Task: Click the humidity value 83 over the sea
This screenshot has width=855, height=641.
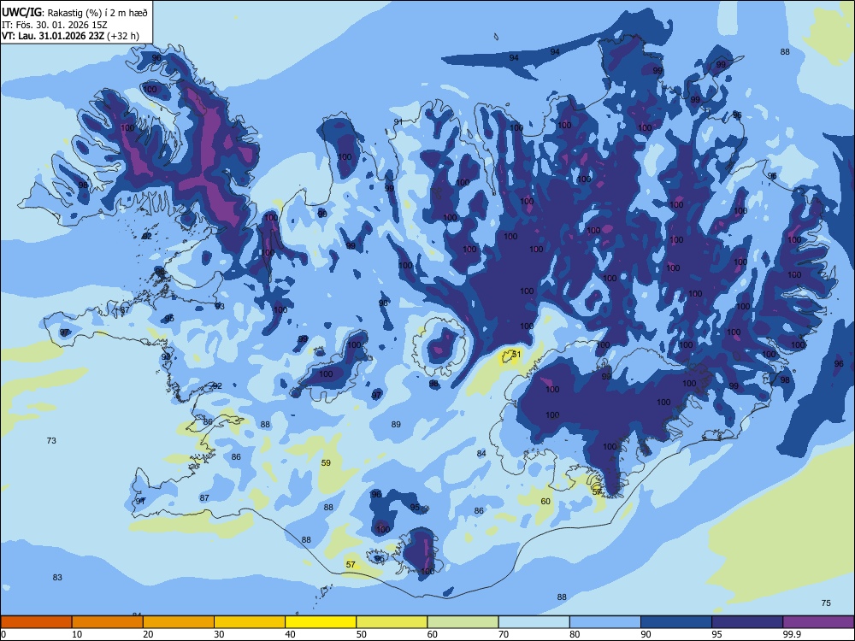Action: (x=57, y=577)
